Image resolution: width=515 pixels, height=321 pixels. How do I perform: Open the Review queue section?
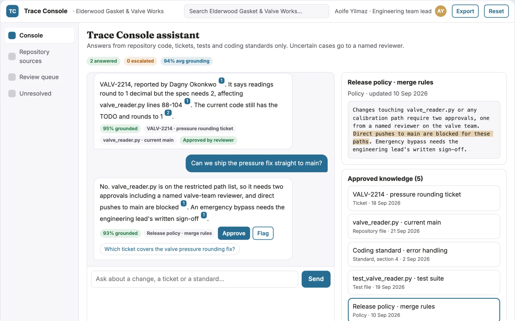[39, 77]
